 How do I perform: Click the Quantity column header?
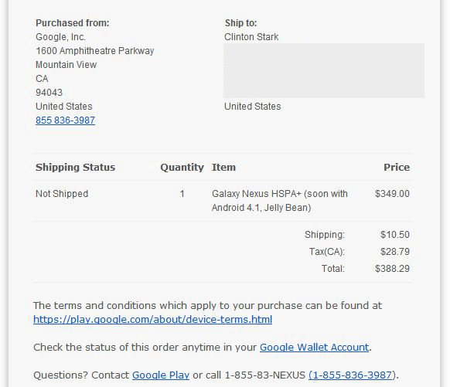pyautogui.click(x=182, y=167)
